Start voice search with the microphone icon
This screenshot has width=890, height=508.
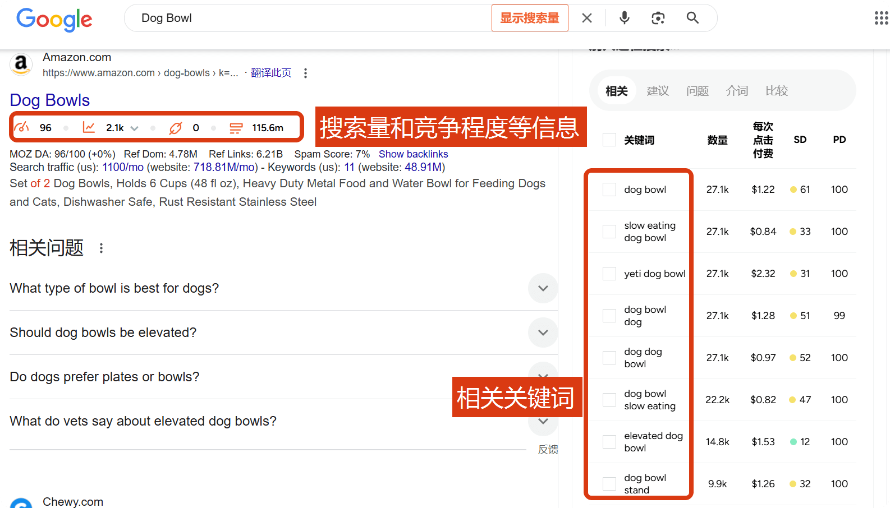coord(624,18)
